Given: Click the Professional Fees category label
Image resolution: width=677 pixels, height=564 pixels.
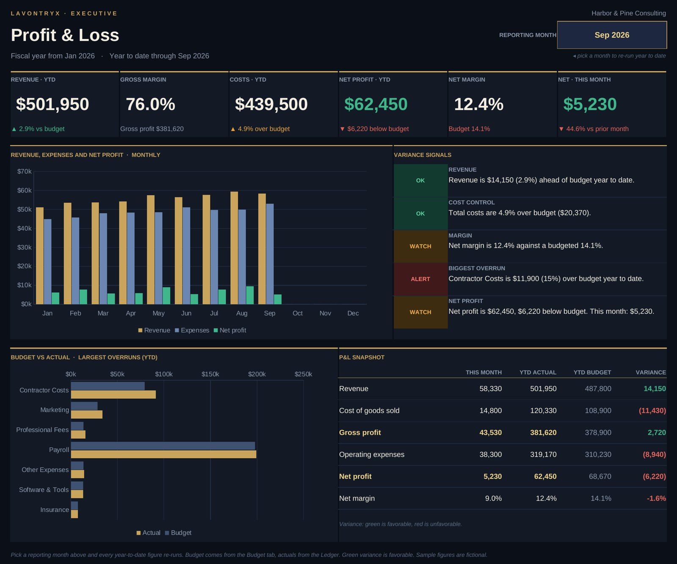Looking at the screenshot, I should 42,430.
